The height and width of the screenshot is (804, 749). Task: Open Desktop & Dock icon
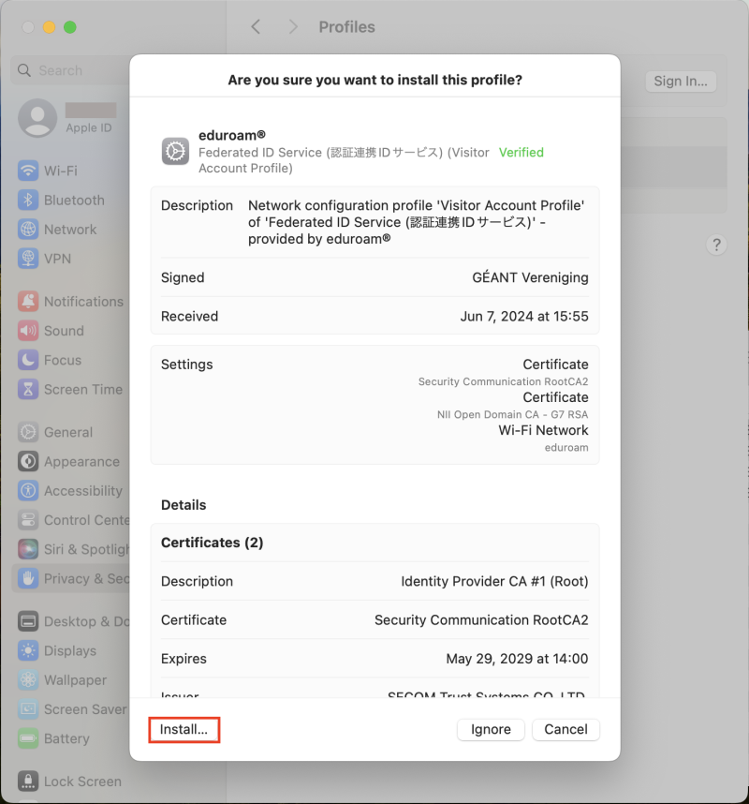(28, 621)
